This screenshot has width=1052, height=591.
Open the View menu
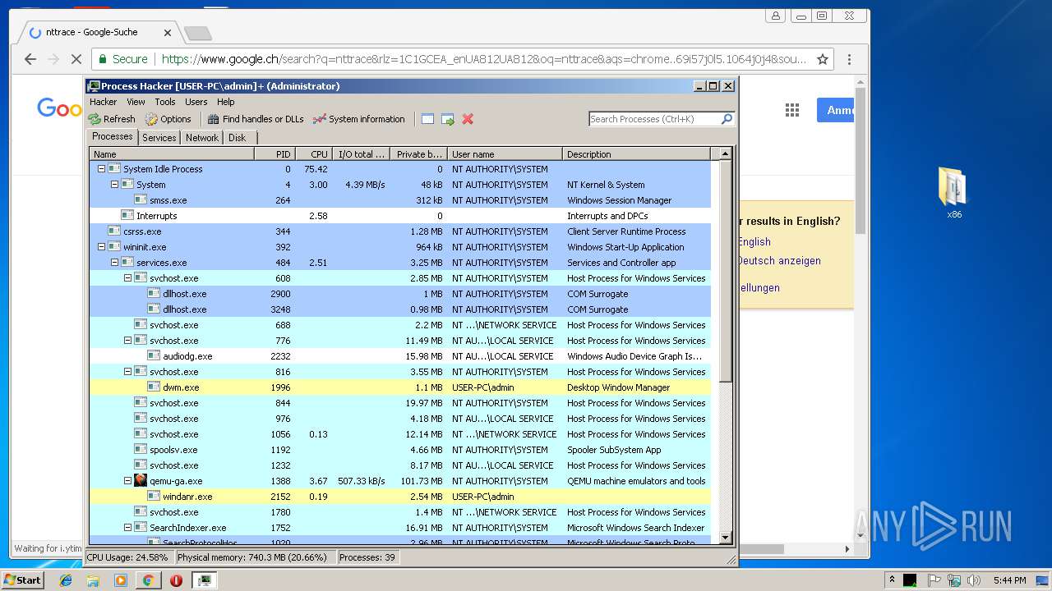(136, 102)
